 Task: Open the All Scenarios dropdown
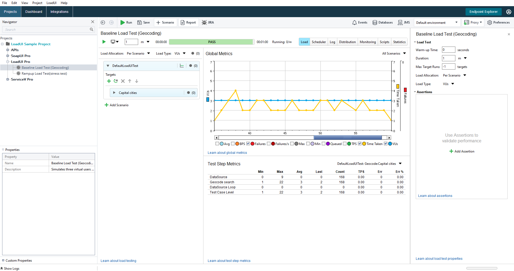point(394,54)
